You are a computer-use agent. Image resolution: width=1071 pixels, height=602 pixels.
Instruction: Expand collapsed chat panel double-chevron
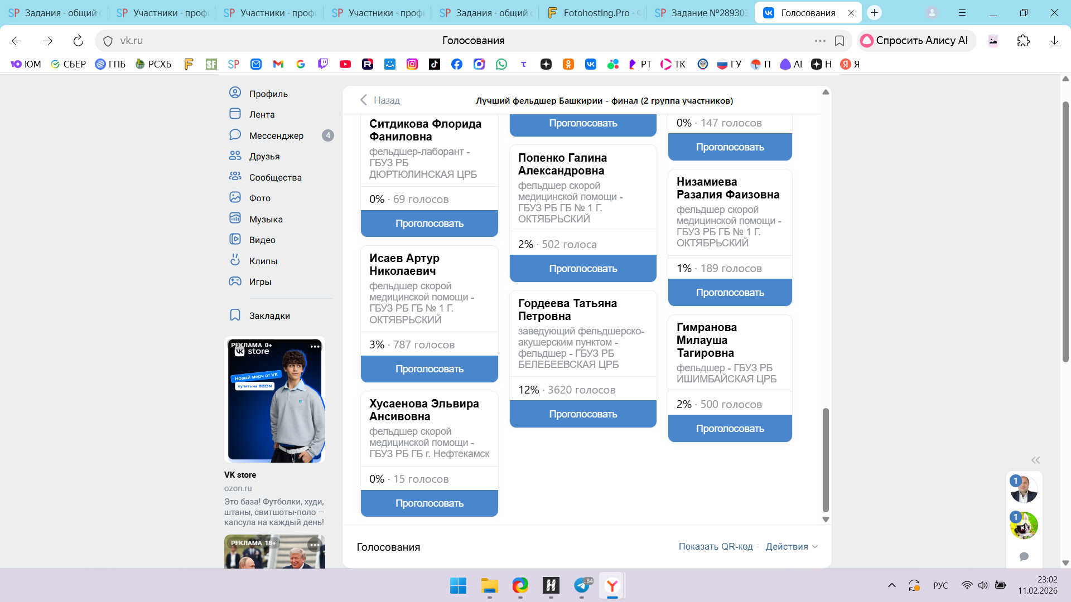[x=1035, y=460]
